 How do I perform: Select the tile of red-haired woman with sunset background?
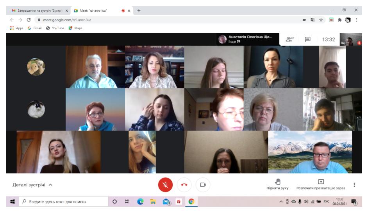(95, 109)
